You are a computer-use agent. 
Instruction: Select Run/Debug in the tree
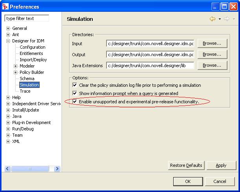[x=23, y=129]
